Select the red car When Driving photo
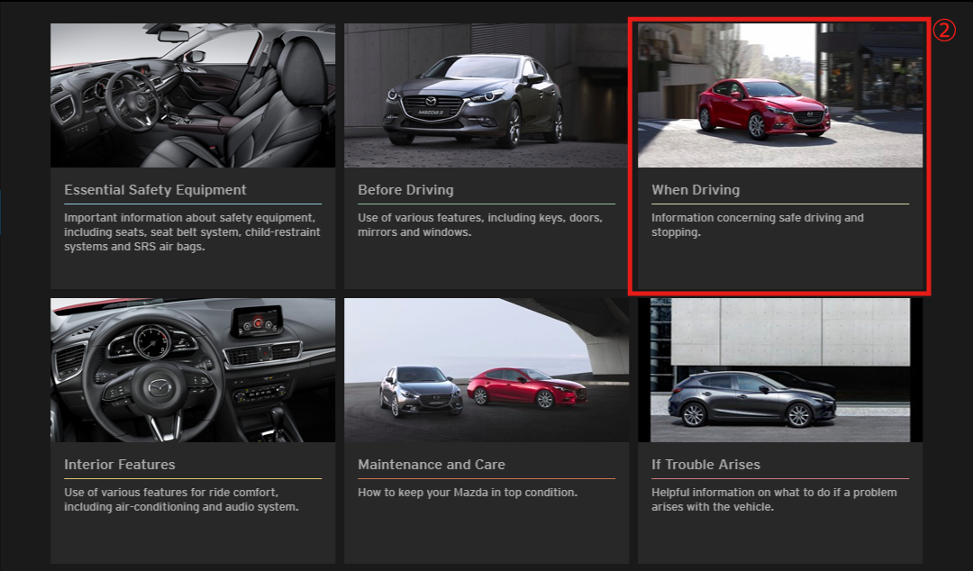The height and width of the screenshot is (571, 973). (x=780, y=95)
